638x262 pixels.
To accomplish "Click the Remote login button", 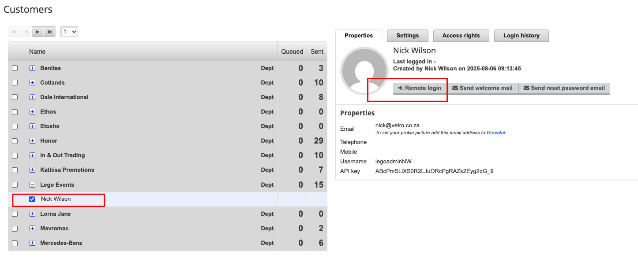I will [420, 88].
